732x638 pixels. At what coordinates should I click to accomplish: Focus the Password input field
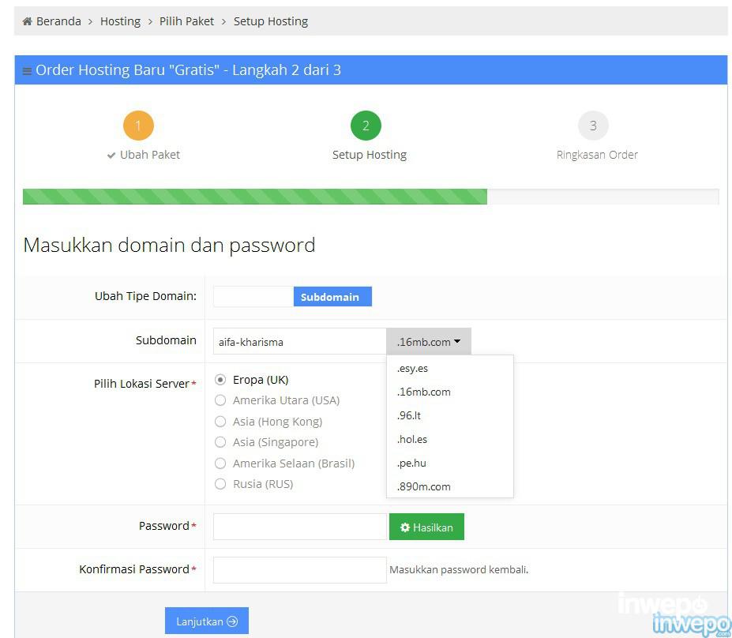click(300, 527)
